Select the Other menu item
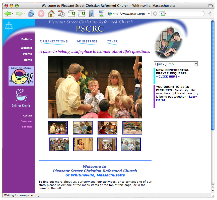Image resolution: width=217 pixels, height=200 pixels. 112,41
